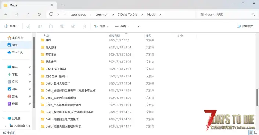259x135 pixels.
Task: Select the 更多丧尸 folder
Action: (x=49, y=62)
